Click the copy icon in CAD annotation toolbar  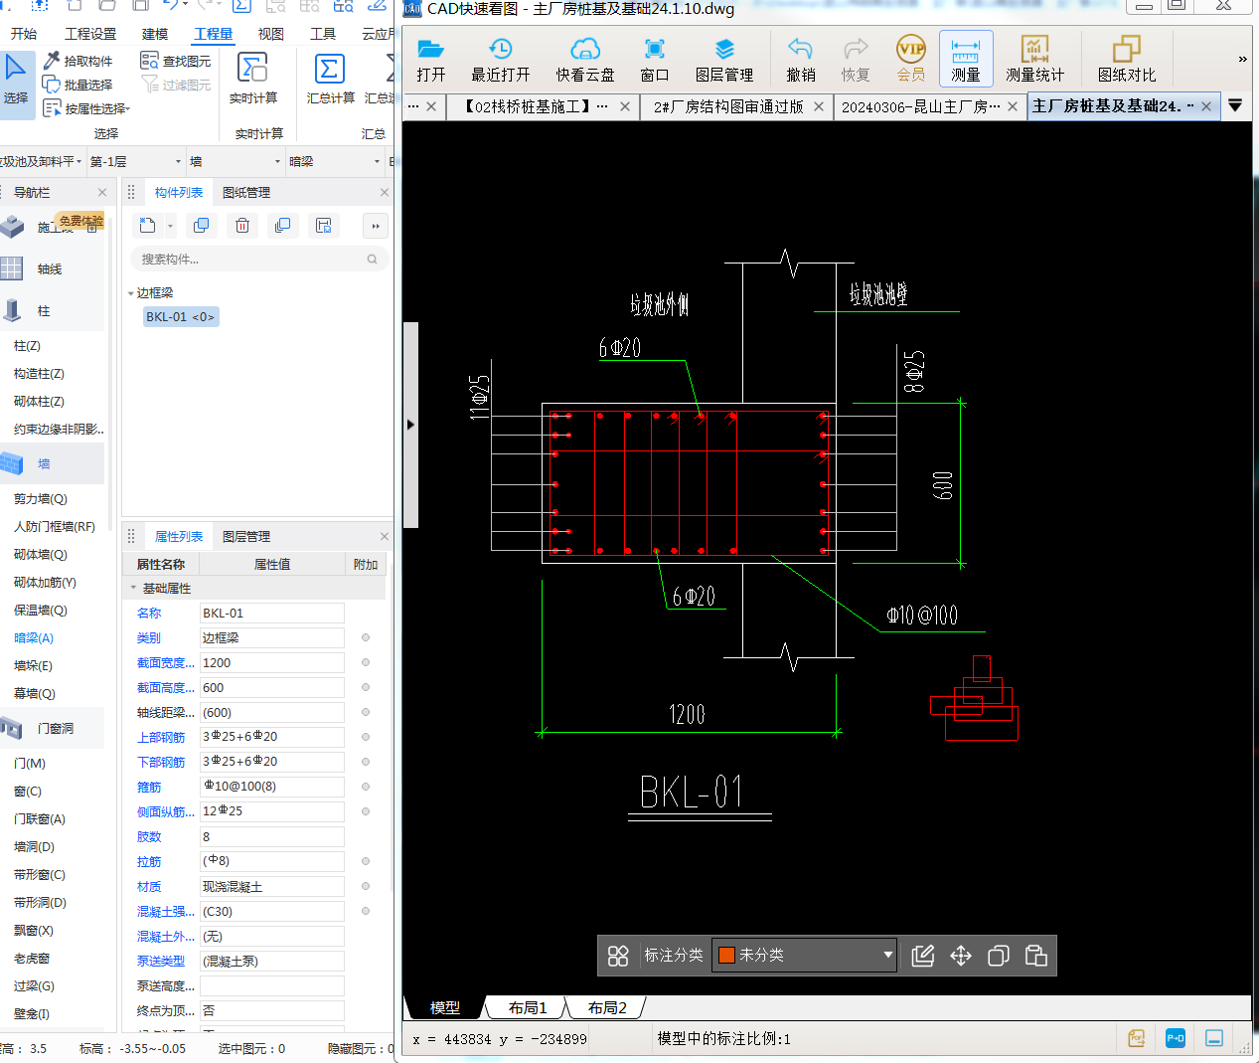(x=999, y=956)
